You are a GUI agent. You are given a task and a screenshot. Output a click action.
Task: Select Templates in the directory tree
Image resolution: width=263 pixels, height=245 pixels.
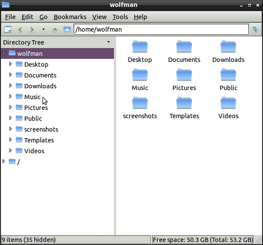[x=39, y=140]
